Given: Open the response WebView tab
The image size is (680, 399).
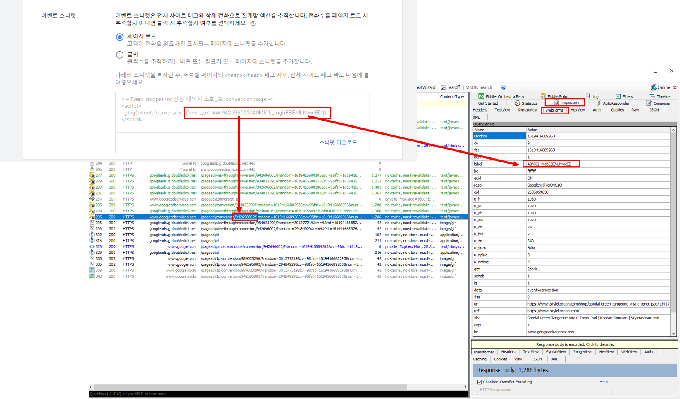Looking at the screenshot, I should [629, 352].
